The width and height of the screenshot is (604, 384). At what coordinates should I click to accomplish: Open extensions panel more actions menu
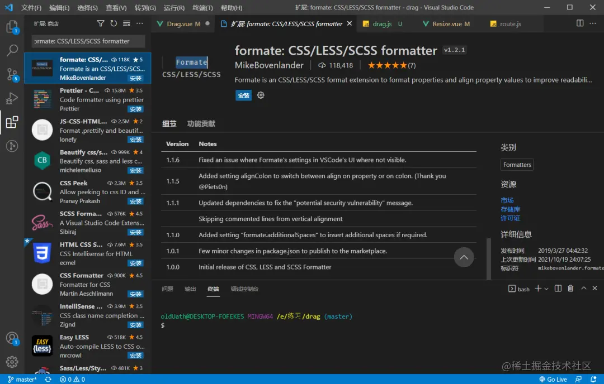(x=139, y=23)
